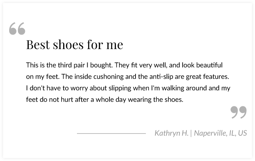The image size is (255, 161).
Task: Click the country code "US" in the attribution
Action: click(x=242, y=133)
